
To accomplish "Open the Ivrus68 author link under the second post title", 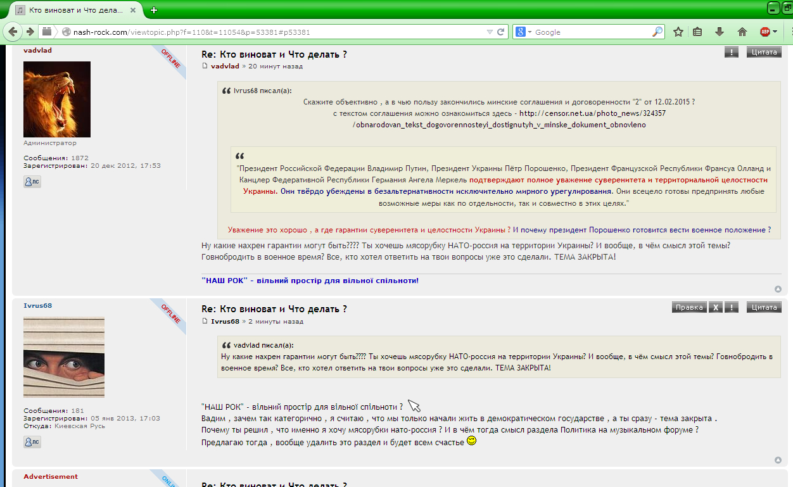I will click(225, 321).
